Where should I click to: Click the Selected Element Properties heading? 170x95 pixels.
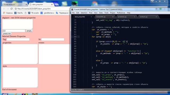(14, 36)
